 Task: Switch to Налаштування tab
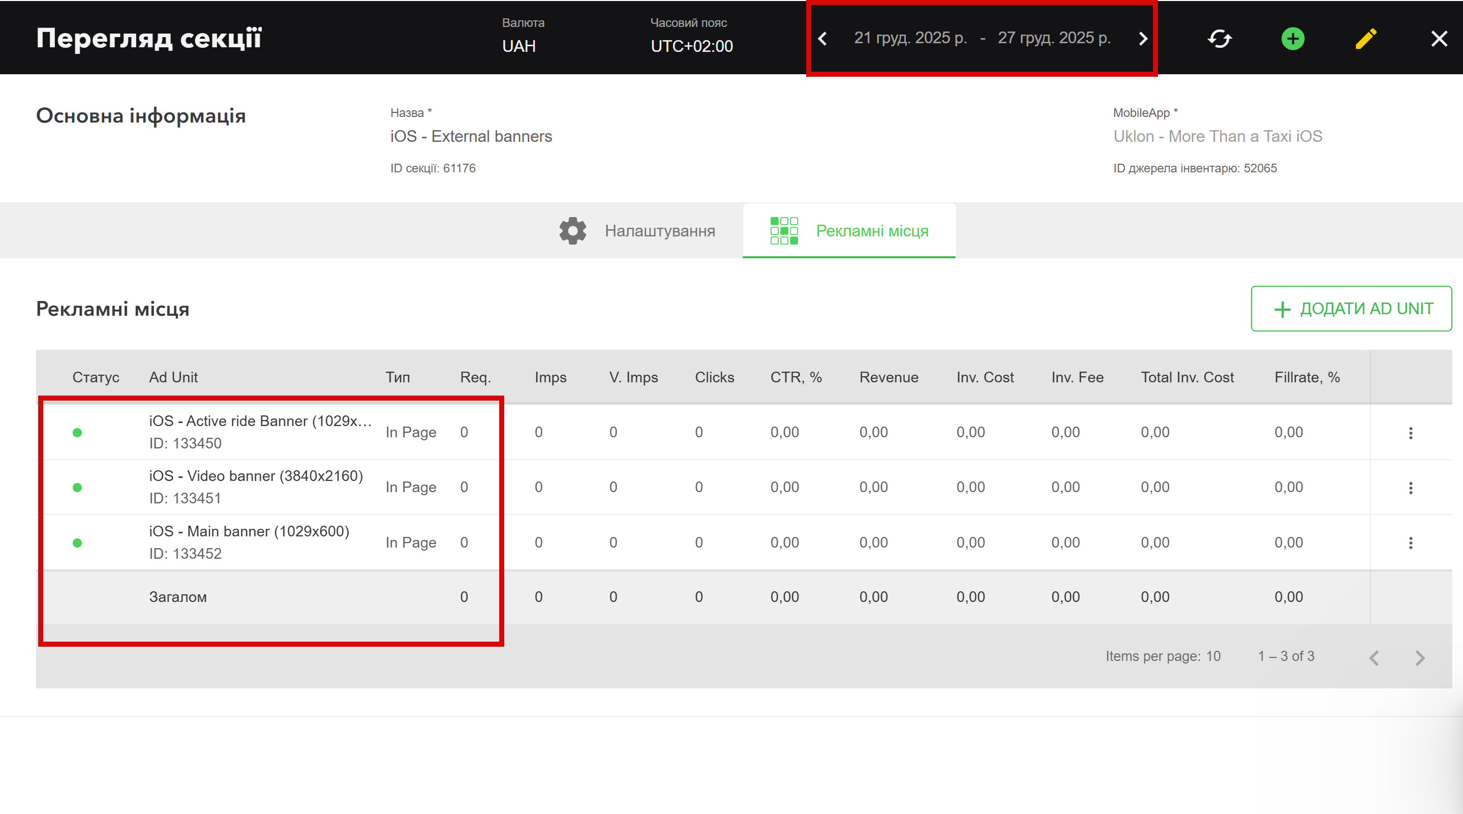(637, 231)
